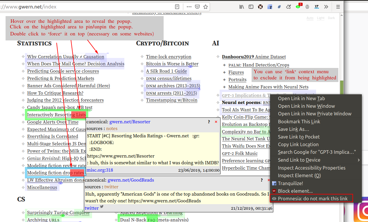Save page to Pocket icon

[x=197, y=7]
